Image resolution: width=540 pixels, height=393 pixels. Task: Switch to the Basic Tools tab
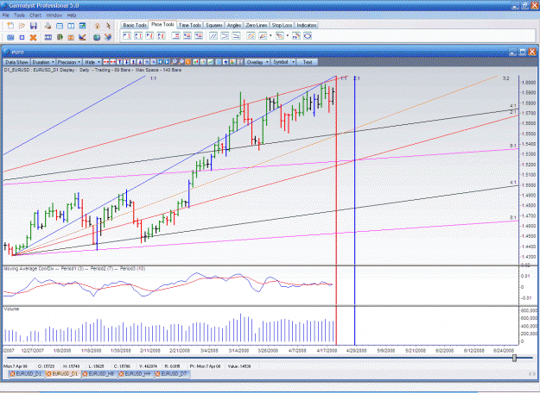click(x=135, y=25)
